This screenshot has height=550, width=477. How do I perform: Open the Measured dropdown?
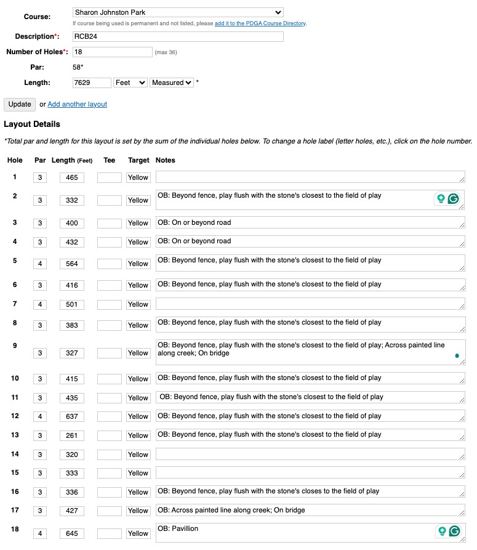172,83
